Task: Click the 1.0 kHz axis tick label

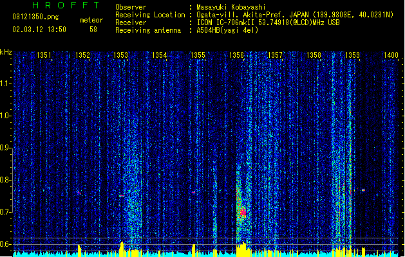Action: click(5, 116)
